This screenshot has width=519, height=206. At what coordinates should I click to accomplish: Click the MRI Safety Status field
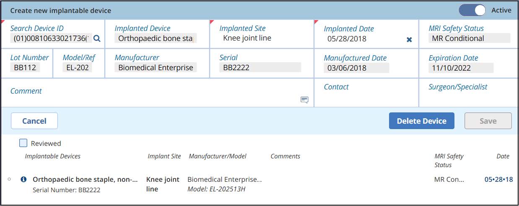point(469,38)
